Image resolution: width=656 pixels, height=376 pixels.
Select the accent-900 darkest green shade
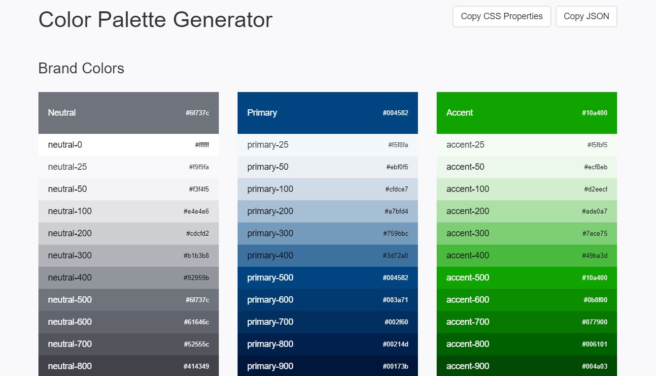526,366
